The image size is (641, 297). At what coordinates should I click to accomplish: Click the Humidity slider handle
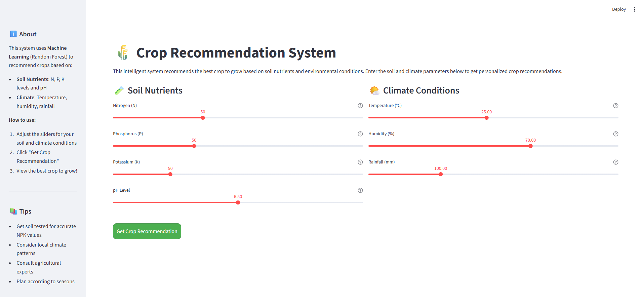[530, 146]
